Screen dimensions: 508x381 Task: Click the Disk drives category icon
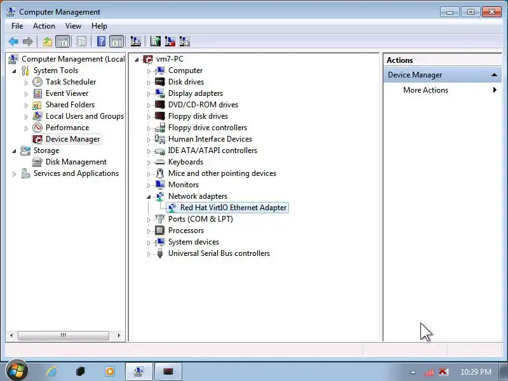coord(160,82)
